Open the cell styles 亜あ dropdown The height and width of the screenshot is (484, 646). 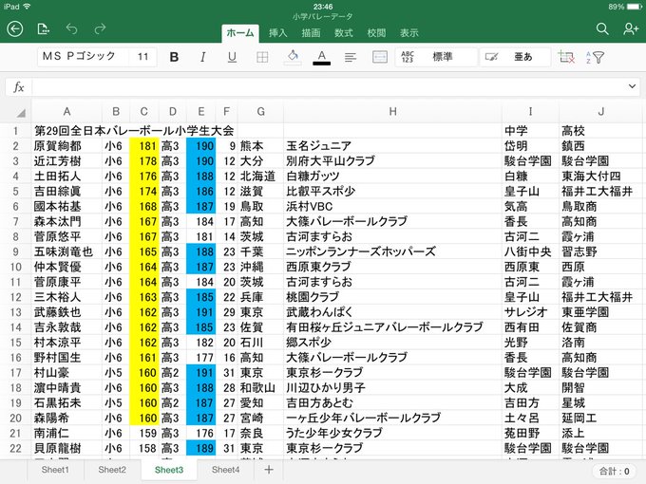516,57
